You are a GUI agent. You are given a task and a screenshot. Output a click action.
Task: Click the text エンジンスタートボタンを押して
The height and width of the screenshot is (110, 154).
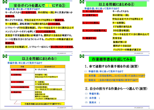[x=20, y=32]
